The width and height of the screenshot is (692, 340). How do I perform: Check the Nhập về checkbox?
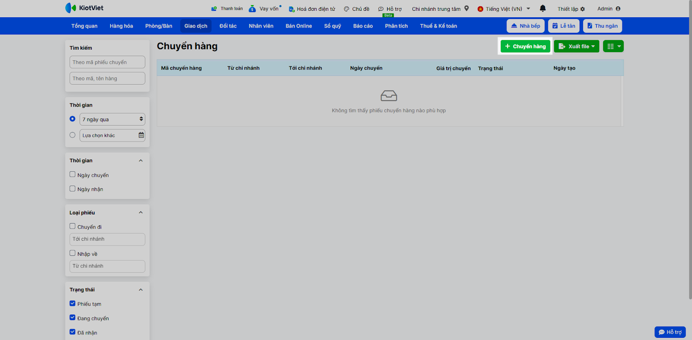pyautogui.click(x=73, y=253)
